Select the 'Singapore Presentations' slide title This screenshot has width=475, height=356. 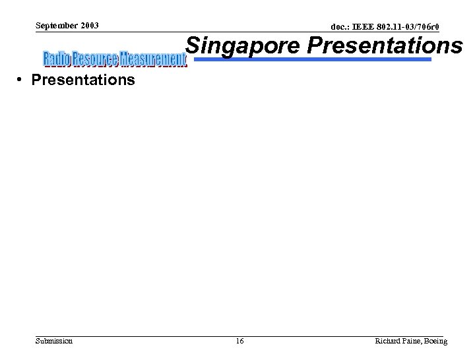pyautogui.click(x=324, y=45)
